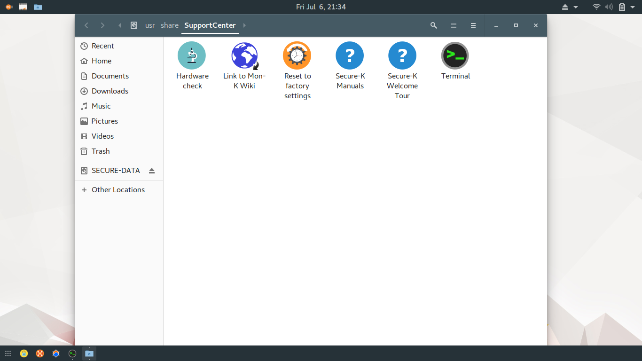
Task: Click the search magnifier in the header bar
Action: [434, 25]
